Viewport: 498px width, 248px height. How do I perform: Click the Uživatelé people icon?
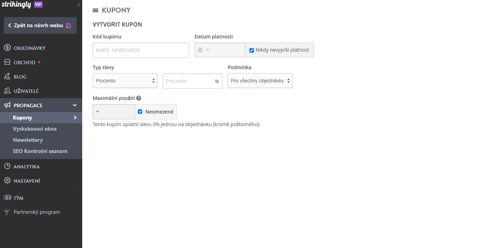coord(7,91)
